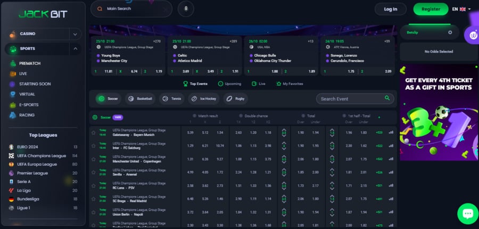Open statistics icon for Sevilla - Arsenal
Image resolution: width=479 pixels, height=229 pixels.
[391, 172]
